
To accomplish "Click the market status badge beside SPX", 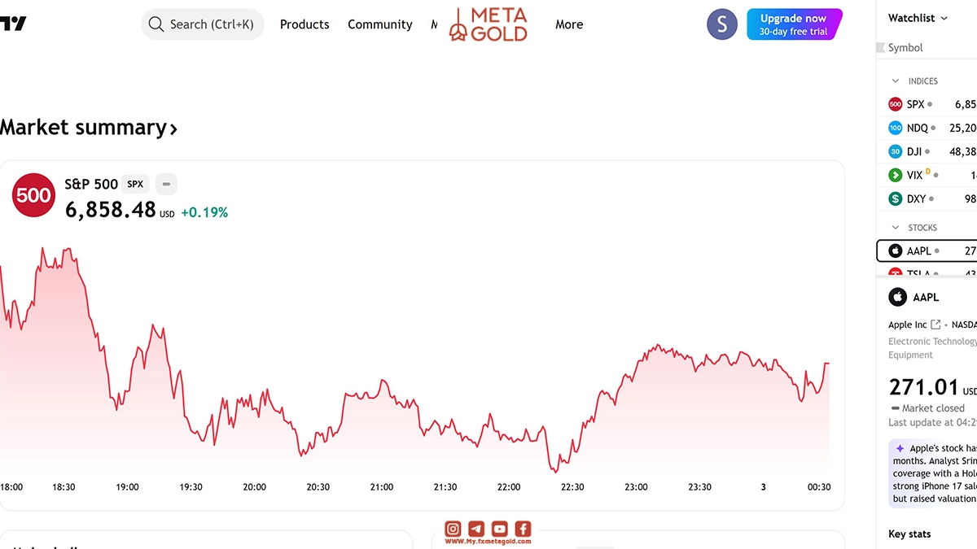I will (166, 185).
